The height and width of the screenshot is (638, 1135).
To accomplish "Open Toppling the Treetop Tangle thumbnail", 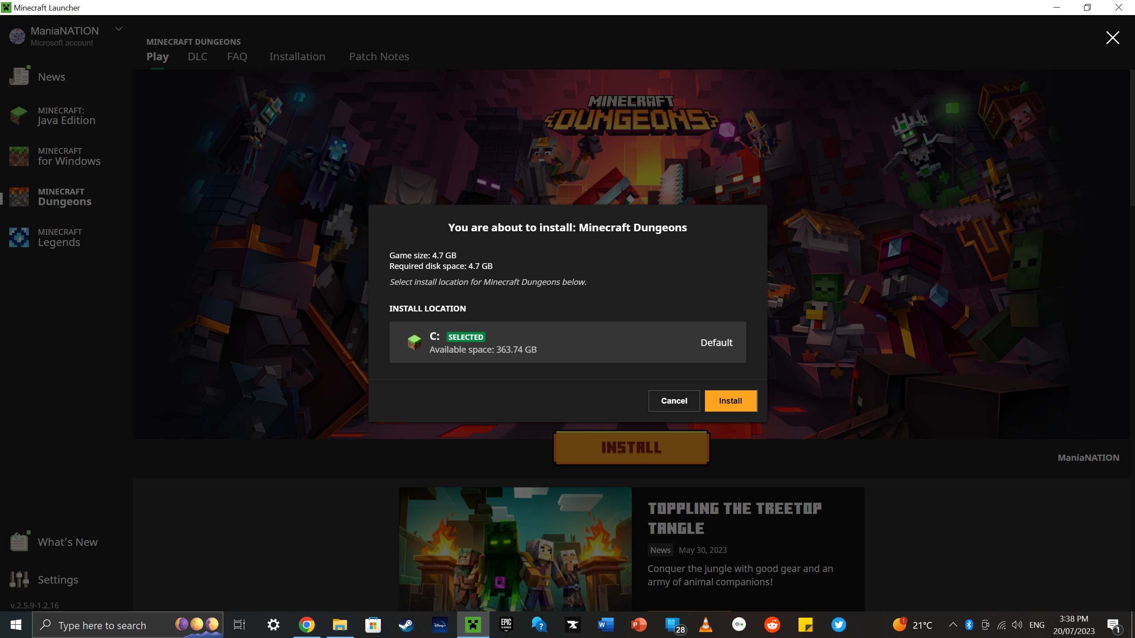I will 515,549.
